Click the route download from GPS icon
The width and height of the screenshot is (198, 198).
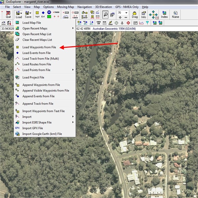tap(85, 23)
